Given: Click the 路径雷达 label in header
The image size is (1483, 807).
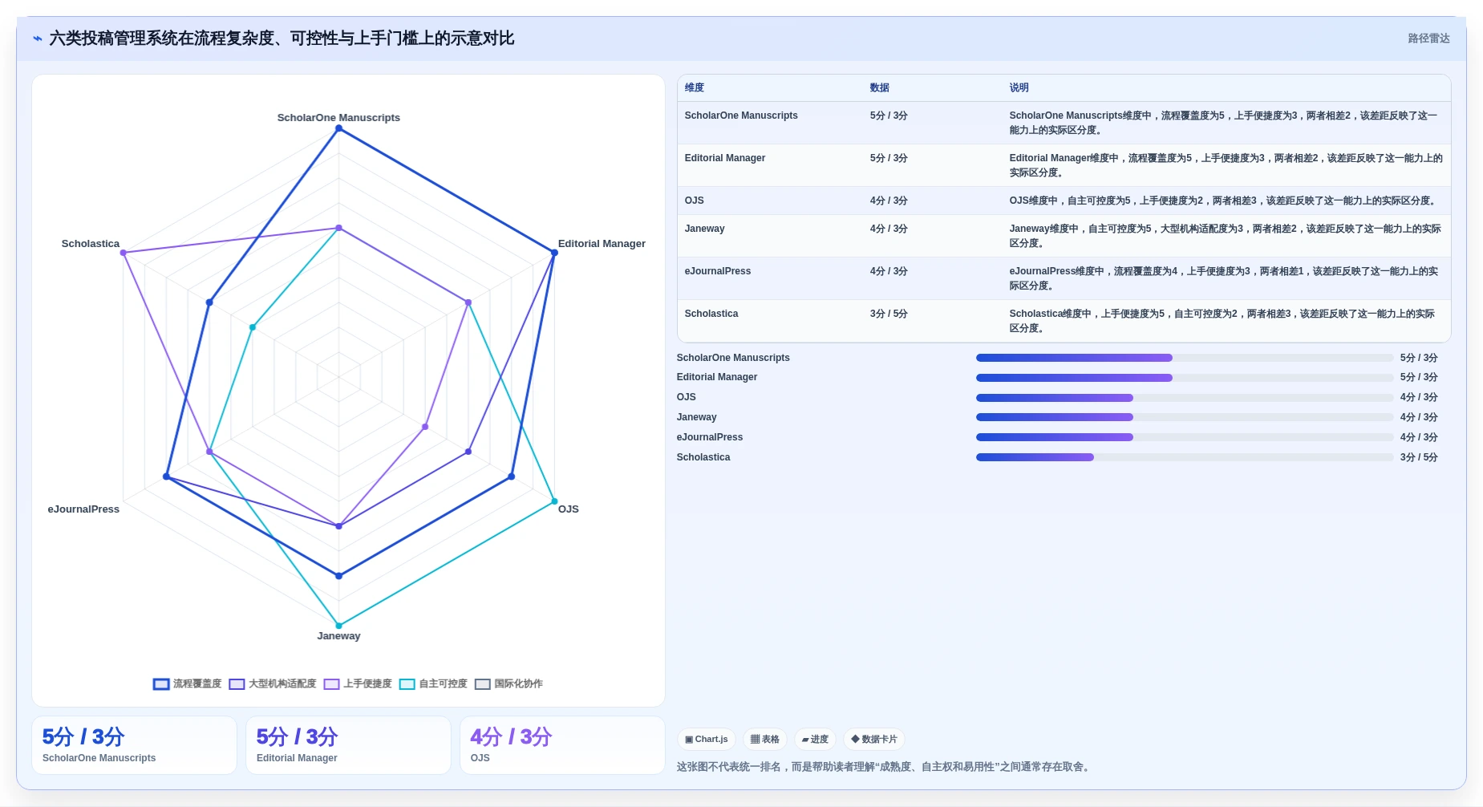Looking at the screenshot, I should click(x=1428, y=39).
